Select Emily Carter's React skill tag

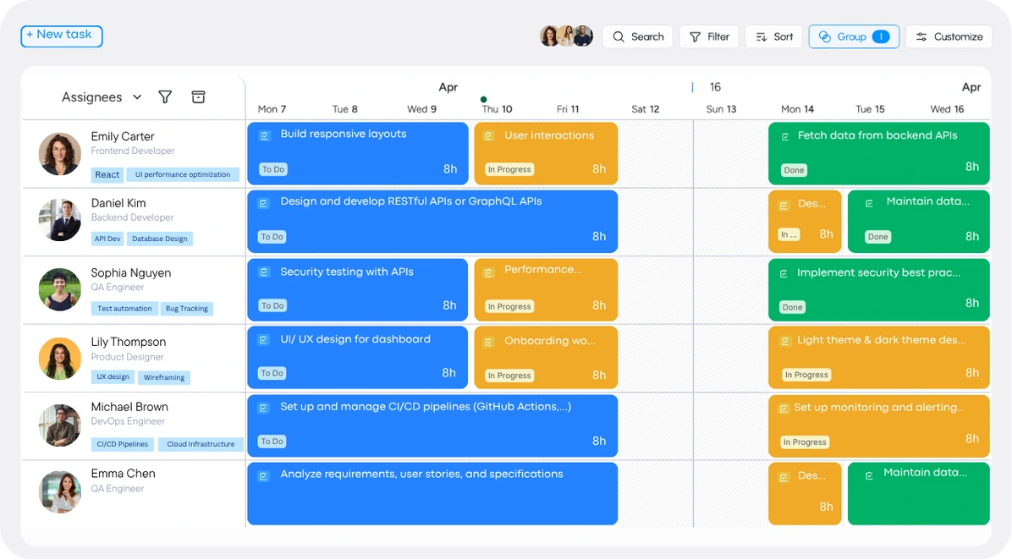tap(107, 175)
